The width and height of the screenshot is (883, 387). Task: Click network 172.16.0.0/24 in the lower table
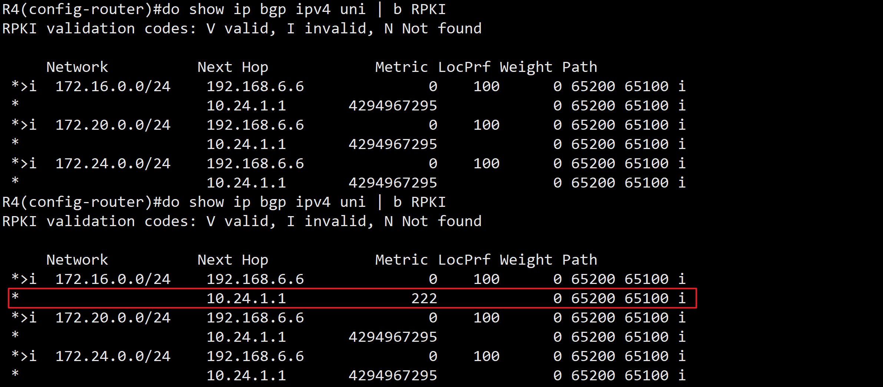(x=113, y=279)
